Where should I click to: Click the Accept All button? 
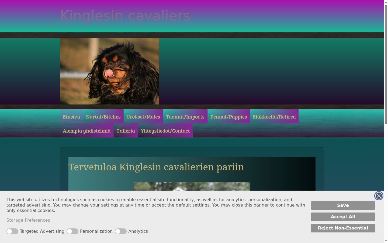pyautogui.click(x=343, y=217)
